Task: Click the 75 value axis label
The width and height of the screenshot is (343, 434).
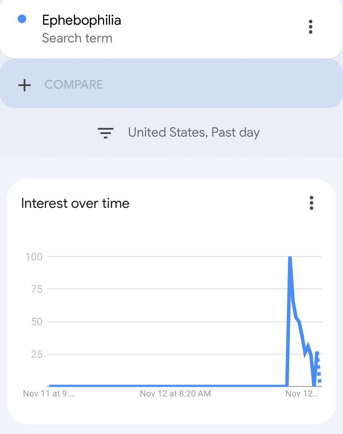Action: tap(36, 289)
